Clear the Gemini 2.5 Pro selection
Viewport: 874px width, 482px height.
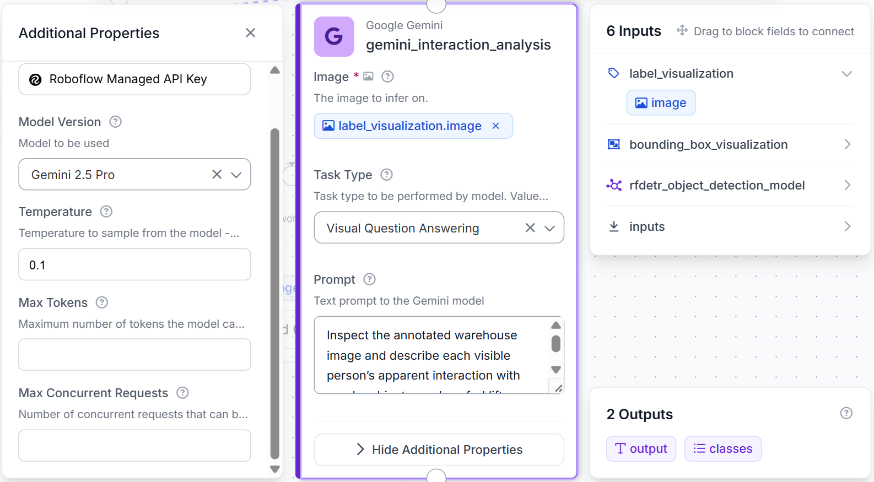(217, 175)
